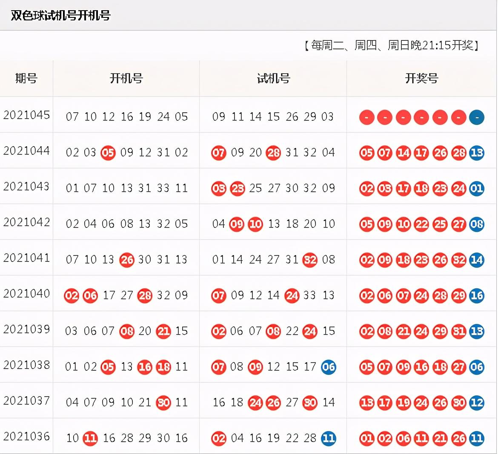498x454 pixels.
Task: Click blue ball 12 in row 2021037
Action: click(x=477, y=403)
